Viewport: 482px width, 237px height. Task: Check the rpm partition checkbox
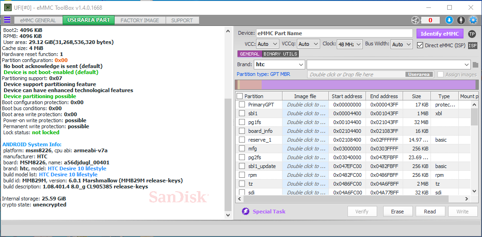pyautogui.click(x=242, y=175)
